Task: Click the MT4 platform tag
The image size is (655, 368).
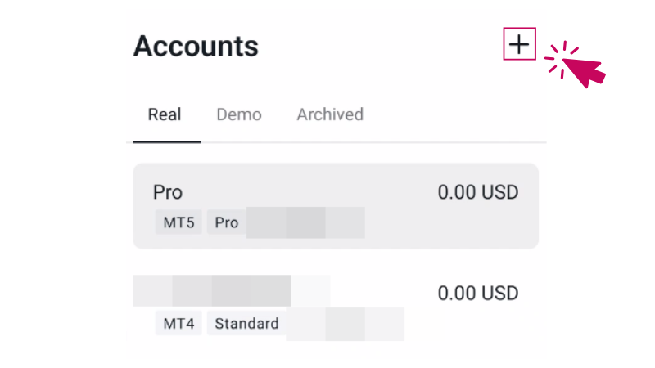Action: (178, 324)
